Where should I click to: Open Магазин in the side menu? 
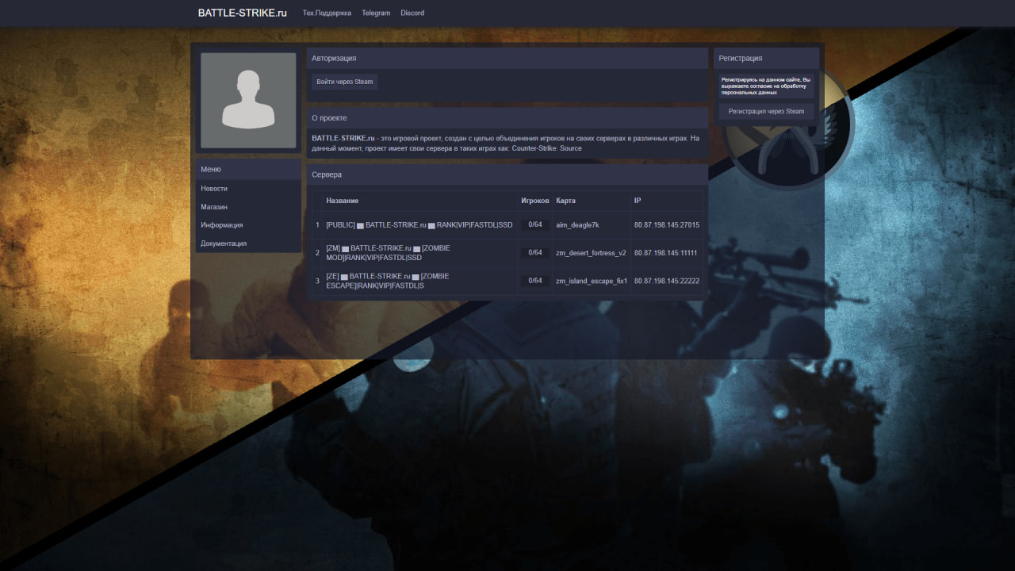pos(214,207)
